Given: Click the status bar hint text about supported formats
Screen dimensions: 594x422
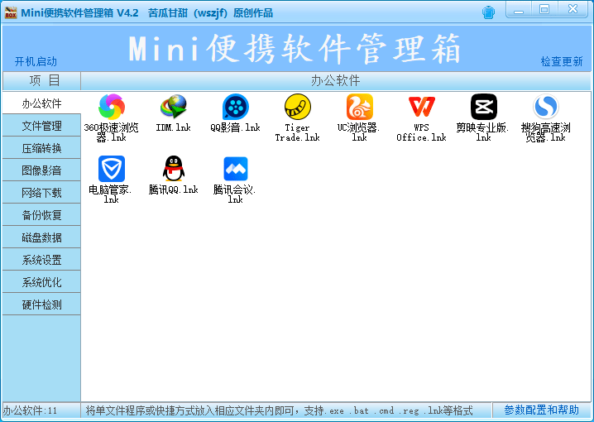Looking at the screenshot, I should point(279,410).
